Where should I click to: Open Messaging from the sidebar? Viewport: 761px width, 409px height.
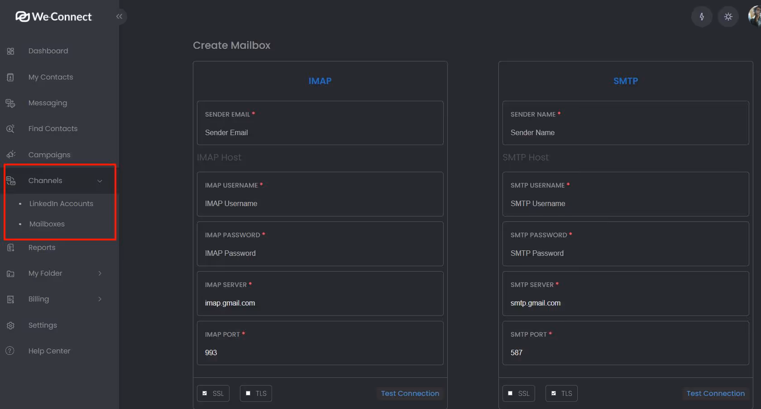coord(10,103)
